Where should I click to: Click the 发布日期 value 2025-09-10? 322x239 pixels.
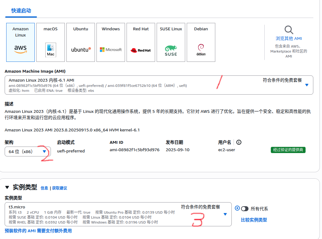pos(178,150)
